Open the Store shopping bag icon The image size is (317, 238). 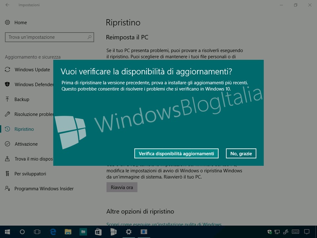point(98,232)
